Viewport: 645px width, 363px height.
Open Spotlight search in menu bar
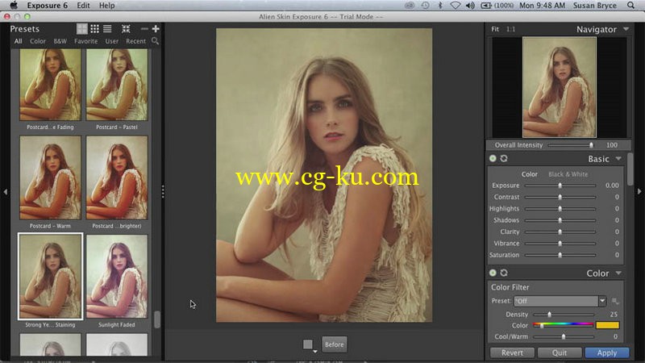[631, 6]
